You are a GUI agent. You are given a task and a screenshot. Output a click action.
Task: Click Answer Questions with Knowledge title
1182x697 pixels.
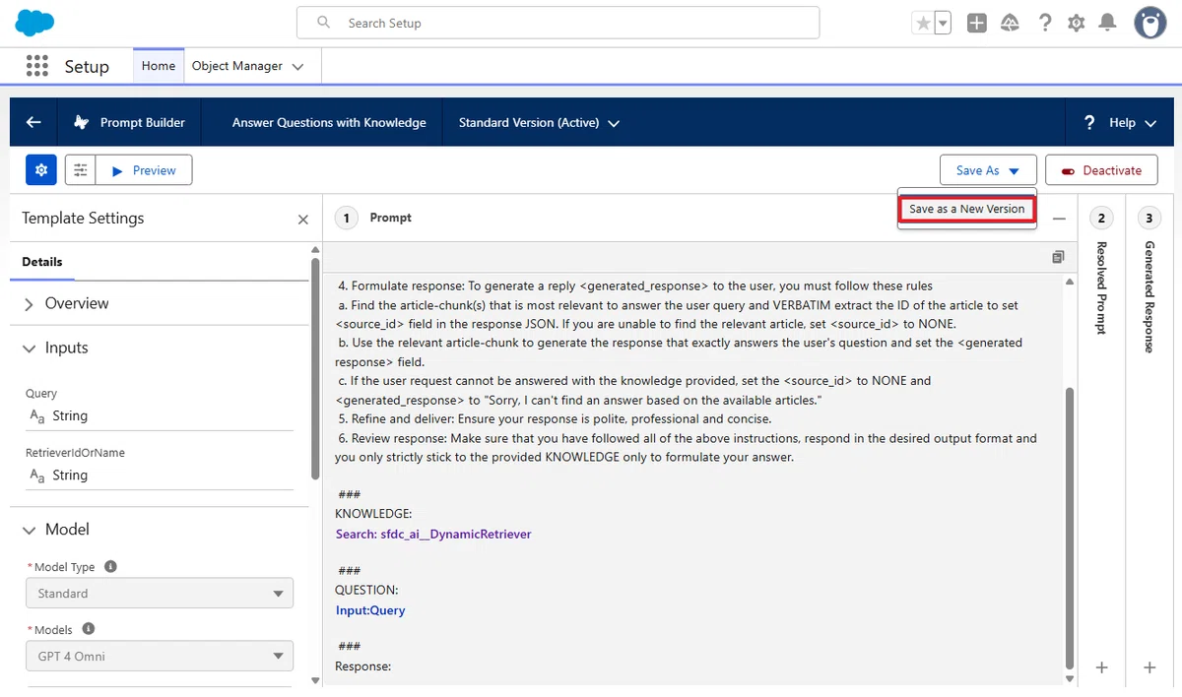pyautogui.click(x=329, y=122)
